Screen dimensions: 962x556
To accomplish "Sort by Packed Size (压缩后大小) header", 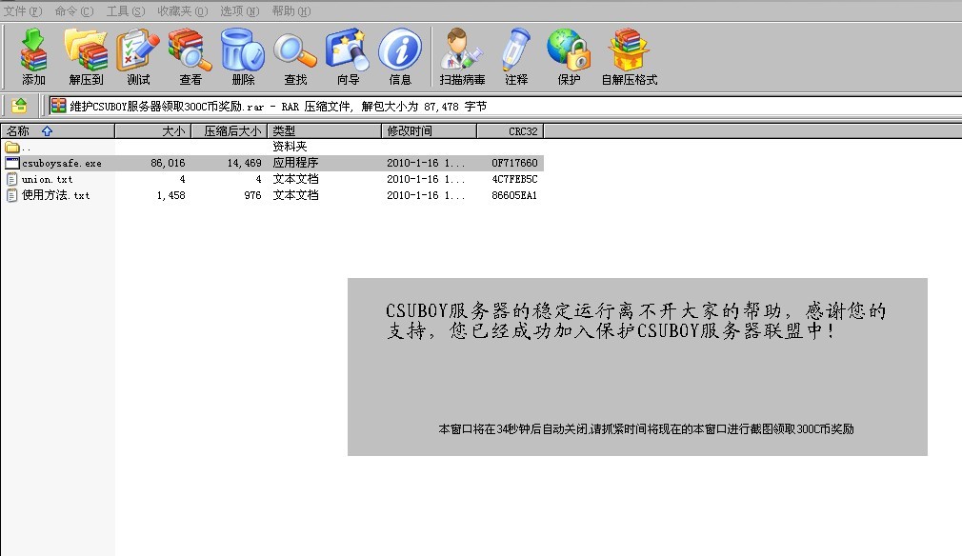I will (230, 131).
